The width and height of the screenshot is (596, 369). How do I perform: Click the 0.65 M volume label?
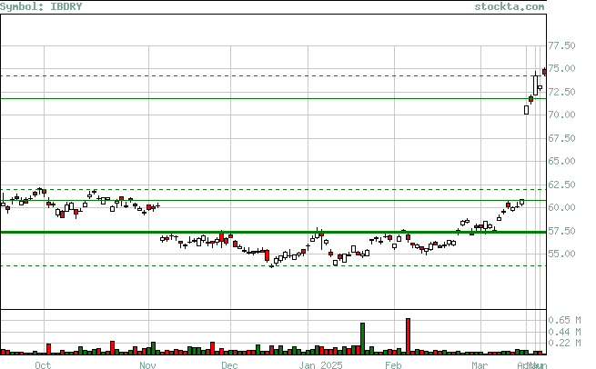pyautogui.click(x=564, y=321)
